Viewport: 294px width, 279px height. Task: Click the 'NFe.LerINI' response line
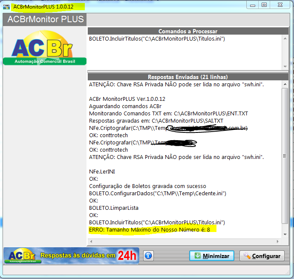point(102,171)
